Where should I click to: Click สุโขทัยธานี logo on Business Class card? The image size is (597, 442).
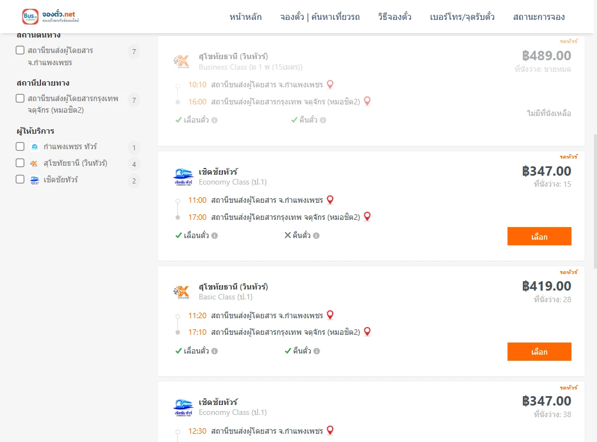pos(181,61)
